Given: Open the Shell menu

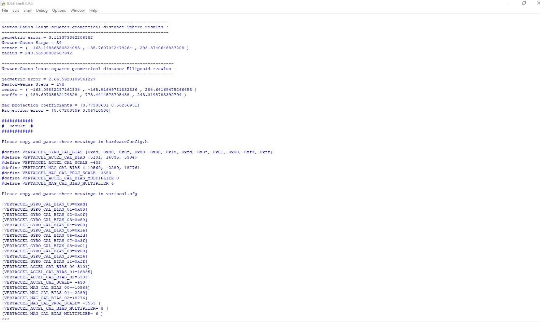Looking at the screenshot, I should (x=27, y=10).
